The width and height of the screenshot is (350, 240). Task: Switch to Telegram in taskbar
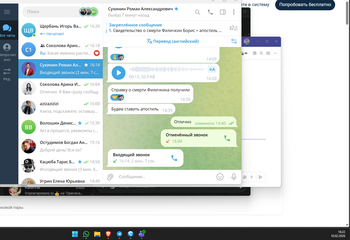pyautogui.click(x=119, y=234)
